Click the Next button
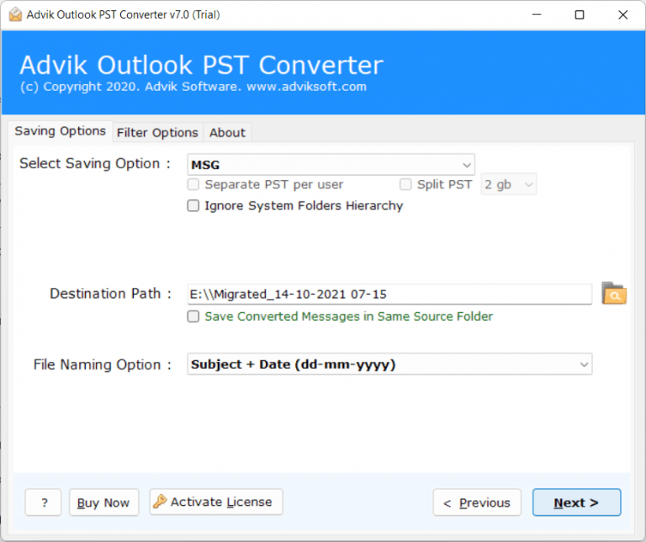The image size is (646, 542). point(576,502)
